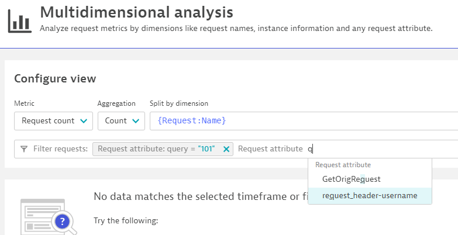
Task: Click the bar chart icon beside the page title
Action: click(x=20, y=20)
